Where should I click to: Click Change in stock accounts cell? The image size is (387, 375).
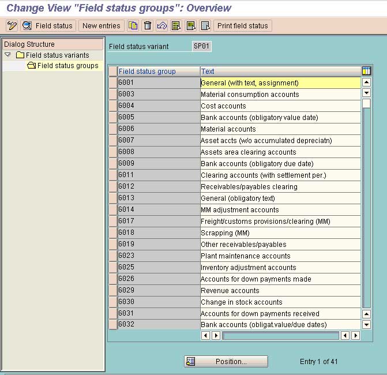[281, 302]
